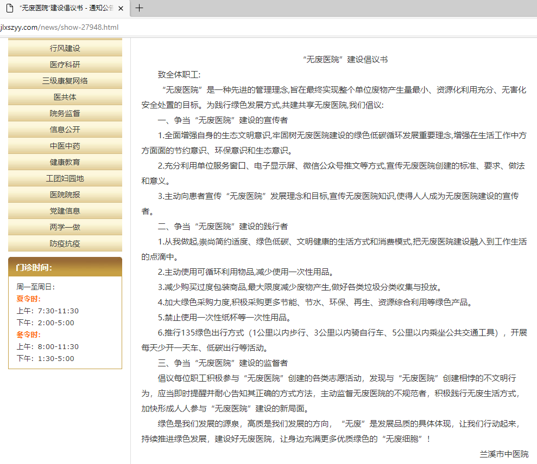The image size is (537, 464).
Task: Click the 下午: 2:00-5:00 summer hours
Action: pyautogui.click(x=45, y=323)
